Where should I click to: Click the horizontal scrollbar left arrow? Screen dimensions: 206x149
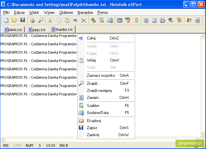[x=3, y=139]
